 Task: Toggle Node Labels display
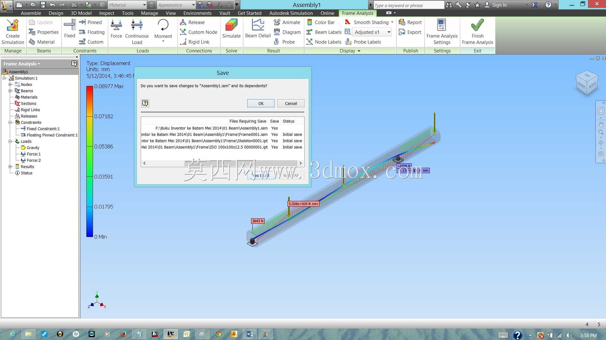(324, 42)
